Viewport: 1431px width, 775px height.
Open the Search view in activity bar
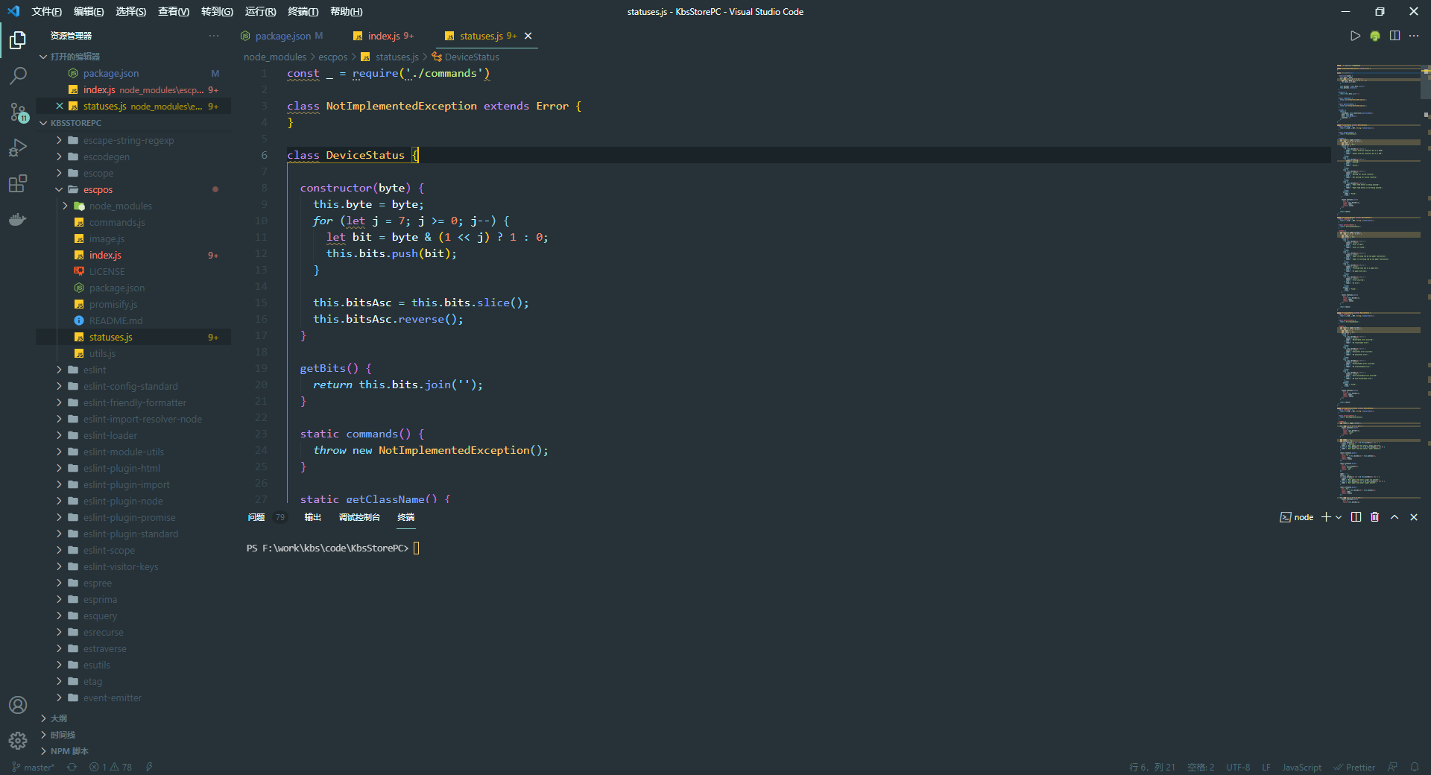click(x=18, y=75)
